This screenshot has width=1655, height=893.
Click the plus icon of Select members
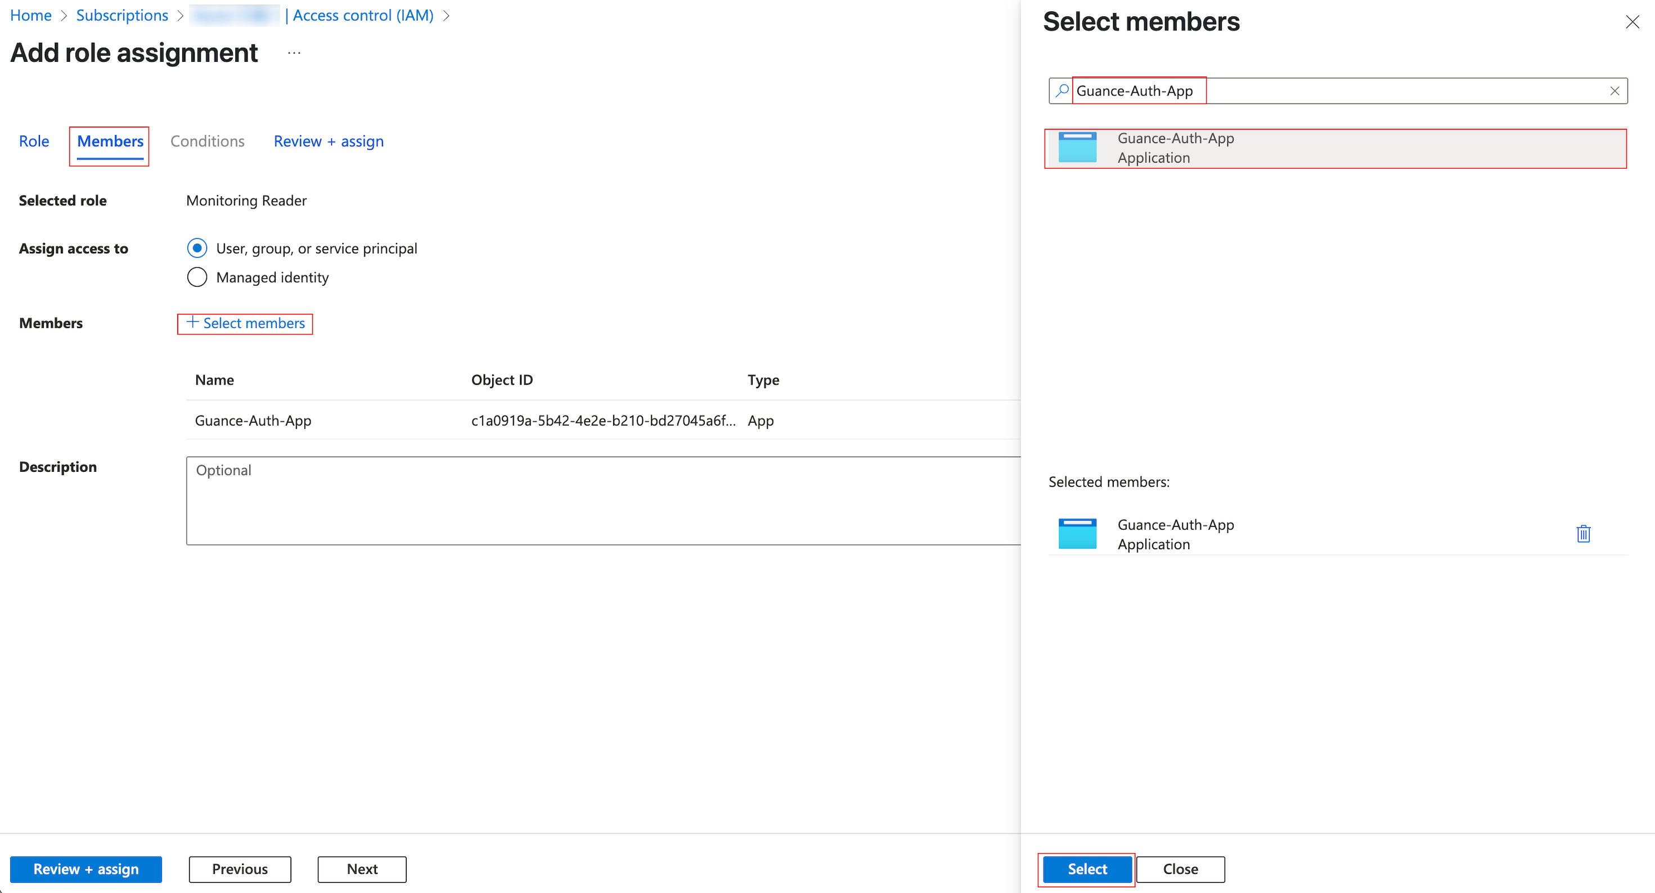tap(192, 323)
